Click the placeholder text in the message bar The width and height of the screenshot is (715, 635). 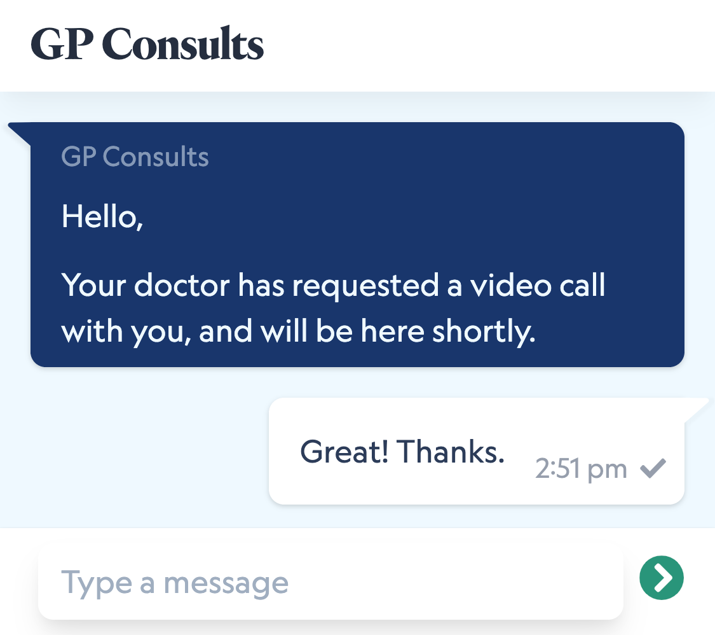(174, 582)
